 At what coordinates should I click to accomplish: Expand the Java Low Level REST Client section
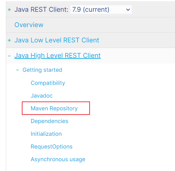pyautogui.click(x=9, y=40)
